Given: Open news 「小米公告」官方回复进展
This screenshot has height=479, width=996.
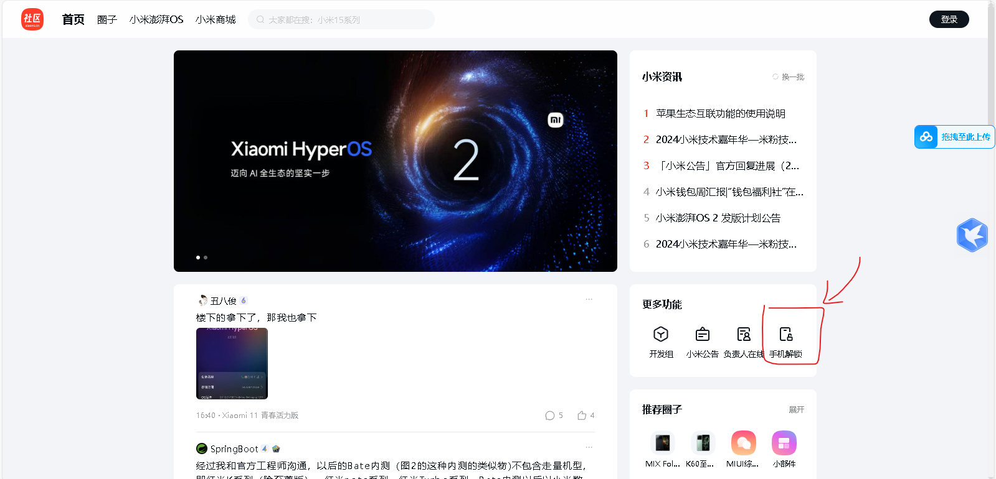Looking at the screenshot, I should tap(728, 166).
